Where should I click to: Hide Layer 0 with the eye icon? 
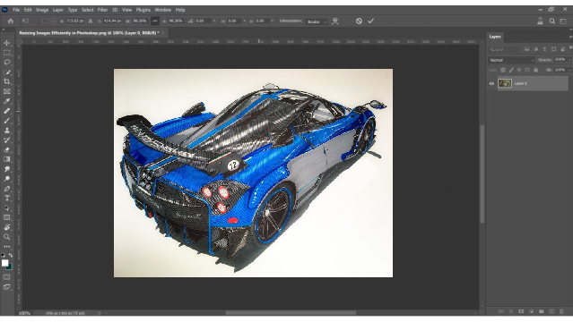point(492,83)
